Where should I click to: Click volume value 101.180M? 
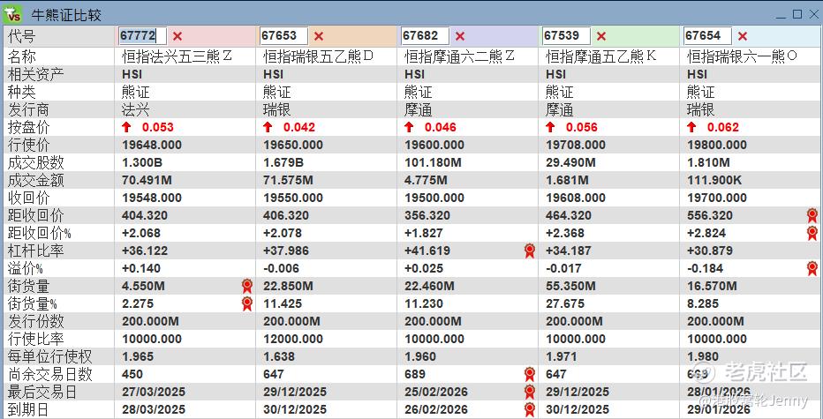(433, 162)
